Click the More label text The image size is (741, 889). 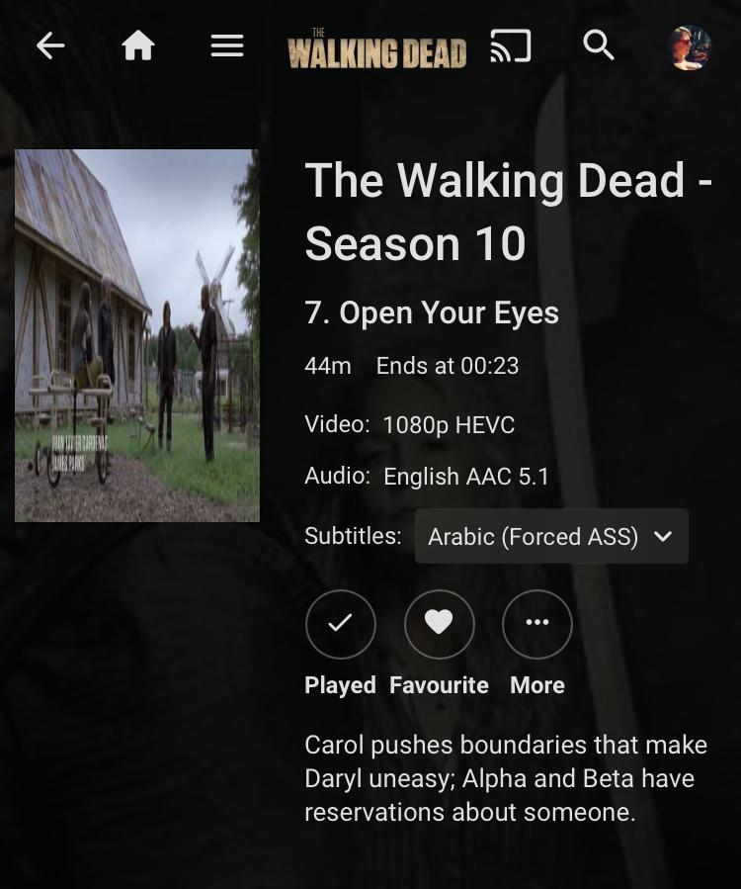[x=537, y=685]
